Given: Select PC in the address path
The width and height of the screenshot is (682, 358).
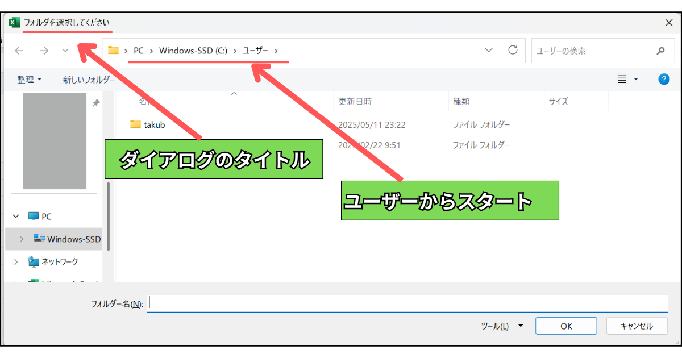Looking at the screenshot, I should [x=139, y=51].
